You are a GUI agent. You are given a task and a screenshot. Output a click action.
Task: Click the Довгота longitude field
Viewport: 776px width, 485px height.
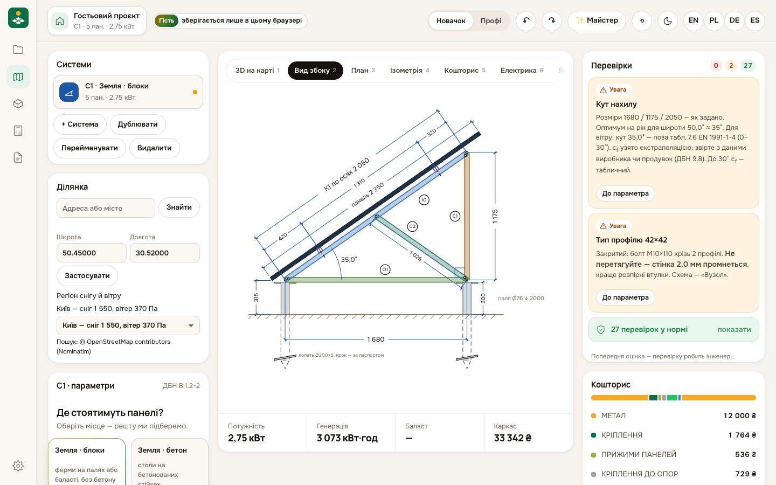[x=165, y=253]
